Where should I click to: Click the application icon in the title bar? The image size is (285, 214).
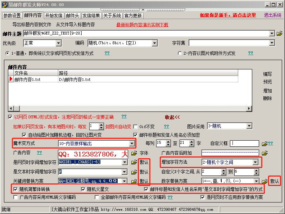(x=4, y=4)
